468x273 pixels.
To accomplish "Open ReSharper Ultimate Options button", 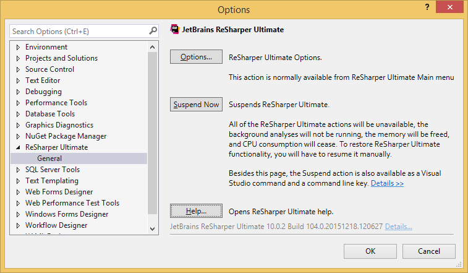I will (x=196, y=57).
